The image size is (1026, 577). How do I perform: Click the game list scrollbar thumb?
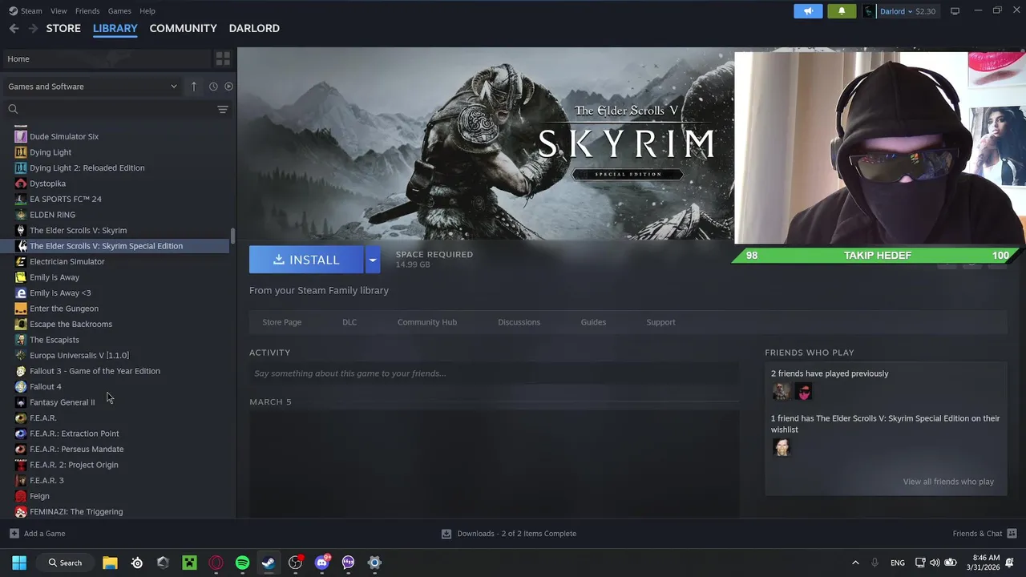(232, 236)
